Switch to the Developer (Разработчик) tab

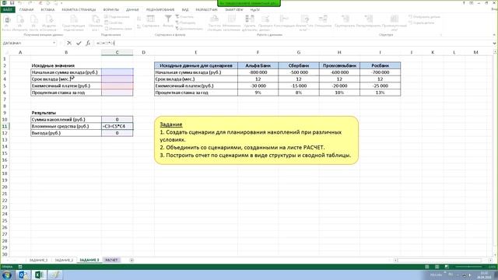pos(206,9)
